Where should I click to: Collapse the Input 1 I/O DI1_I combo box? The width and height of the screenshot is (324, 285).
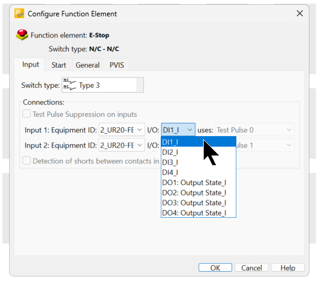point(178,130)
